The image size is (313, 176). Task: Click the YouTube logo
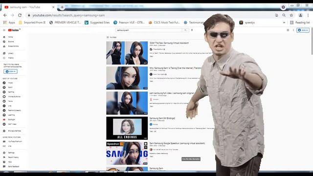pyautogui.click(x=14, y=30)
